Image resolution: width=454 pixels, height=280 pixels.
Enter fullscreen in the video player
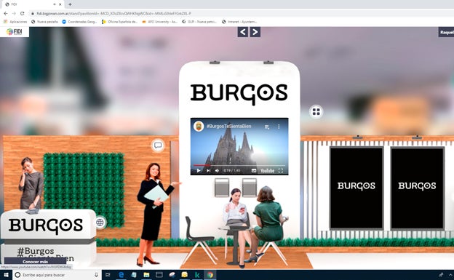point(281,171)
